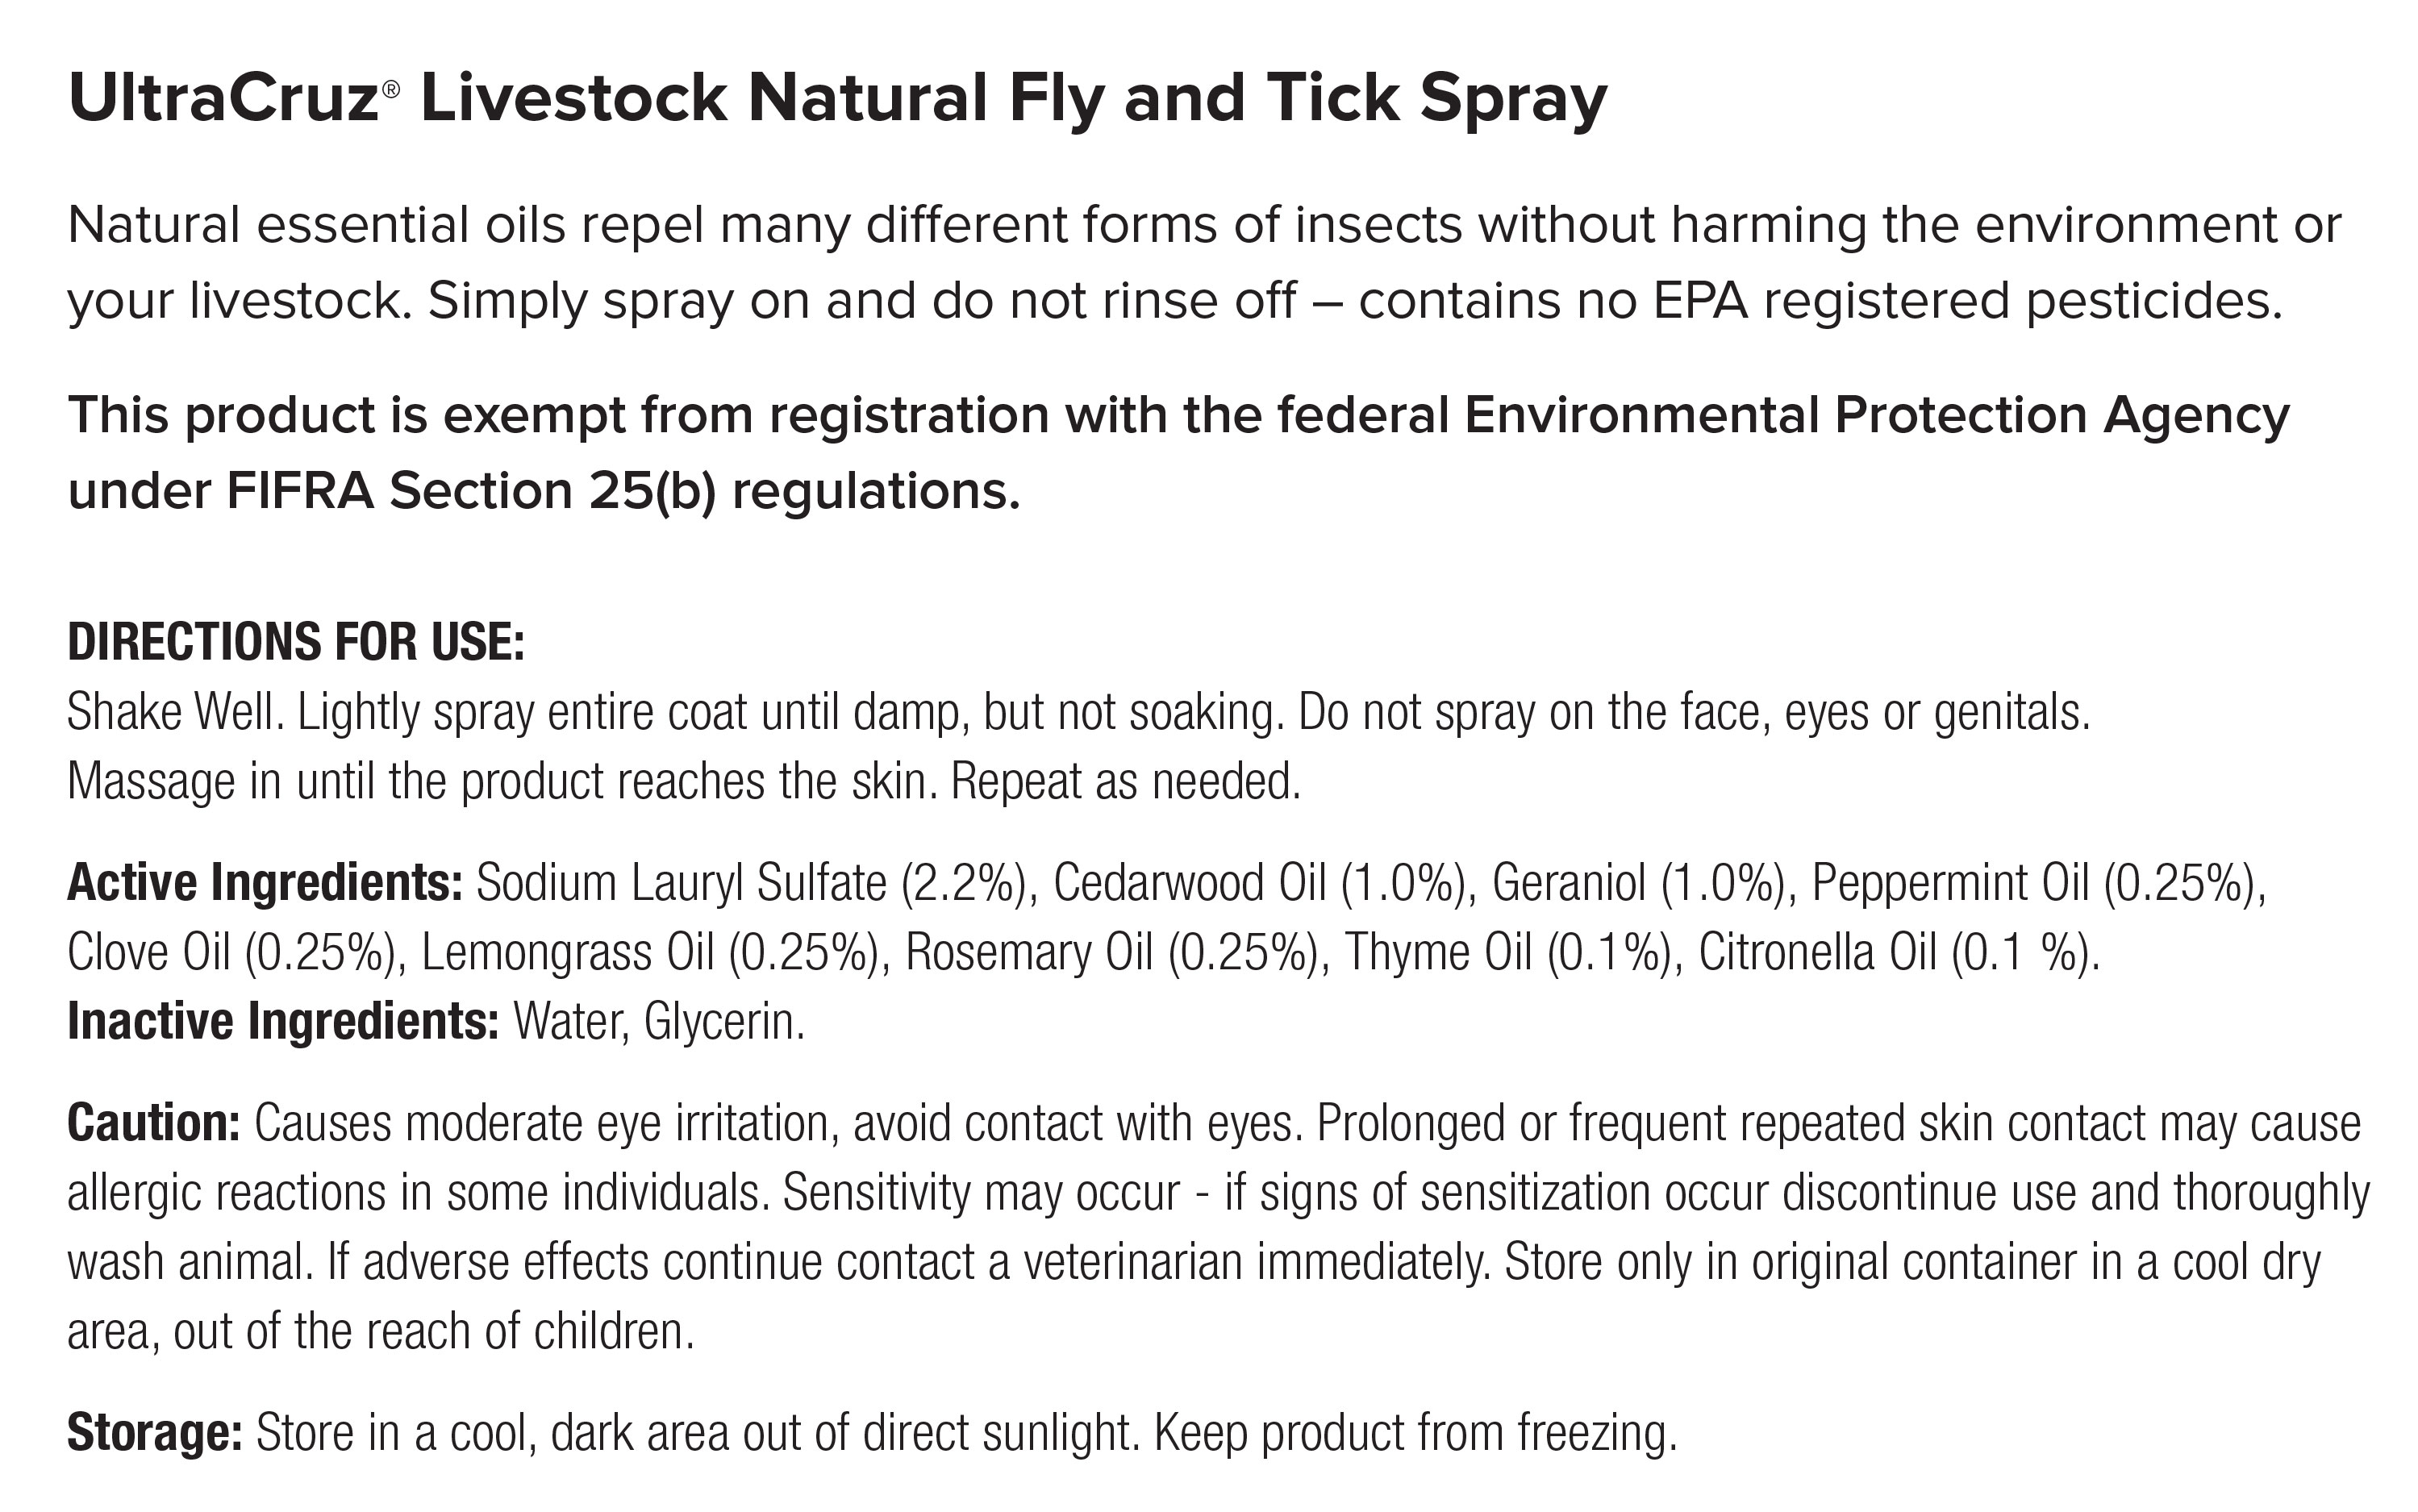
Task: Click "Environmental Protection Agency" in bold paragraph
Action: point(1876,415)
